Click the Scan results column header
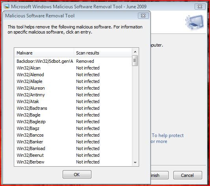210x186 pixels. (x=102, y=53)
